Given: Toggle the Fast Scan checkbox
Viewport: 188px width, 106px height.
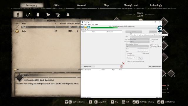Looking at the screenshot, I should pos(126,58).
